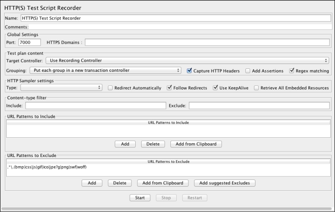Click the Comments field
Viewport: 335px width, 212px height.
(180, 27)
